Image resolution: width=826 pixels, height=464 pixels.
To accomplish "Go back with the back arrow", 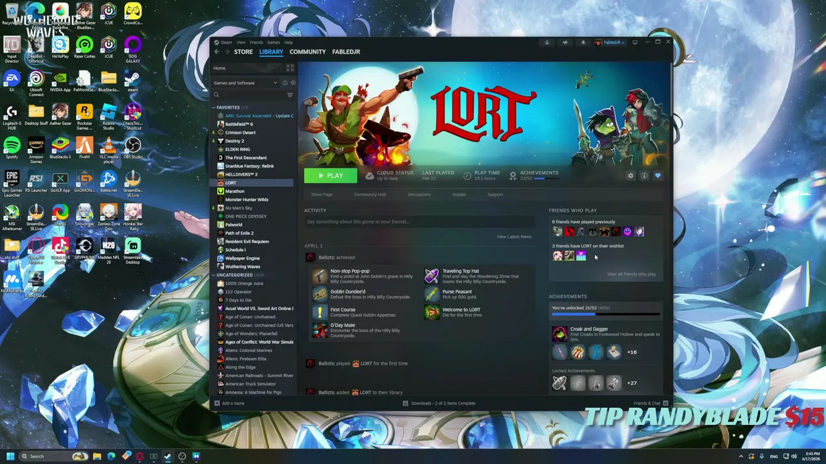I will click(x=217, y=52).
